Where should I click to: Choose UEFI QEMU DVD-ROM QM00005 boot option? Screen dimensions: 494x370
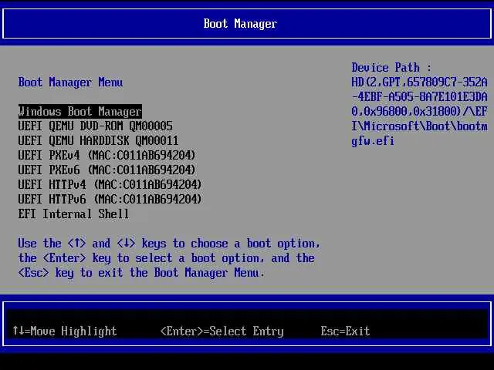(96, 126)
